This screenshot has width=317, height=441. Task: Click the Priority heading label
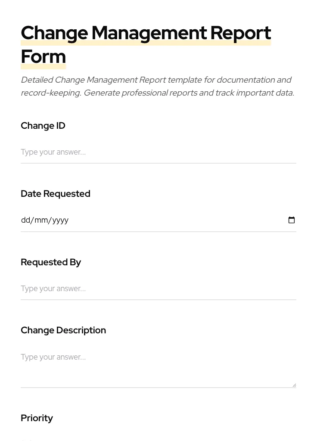(37, 418)
